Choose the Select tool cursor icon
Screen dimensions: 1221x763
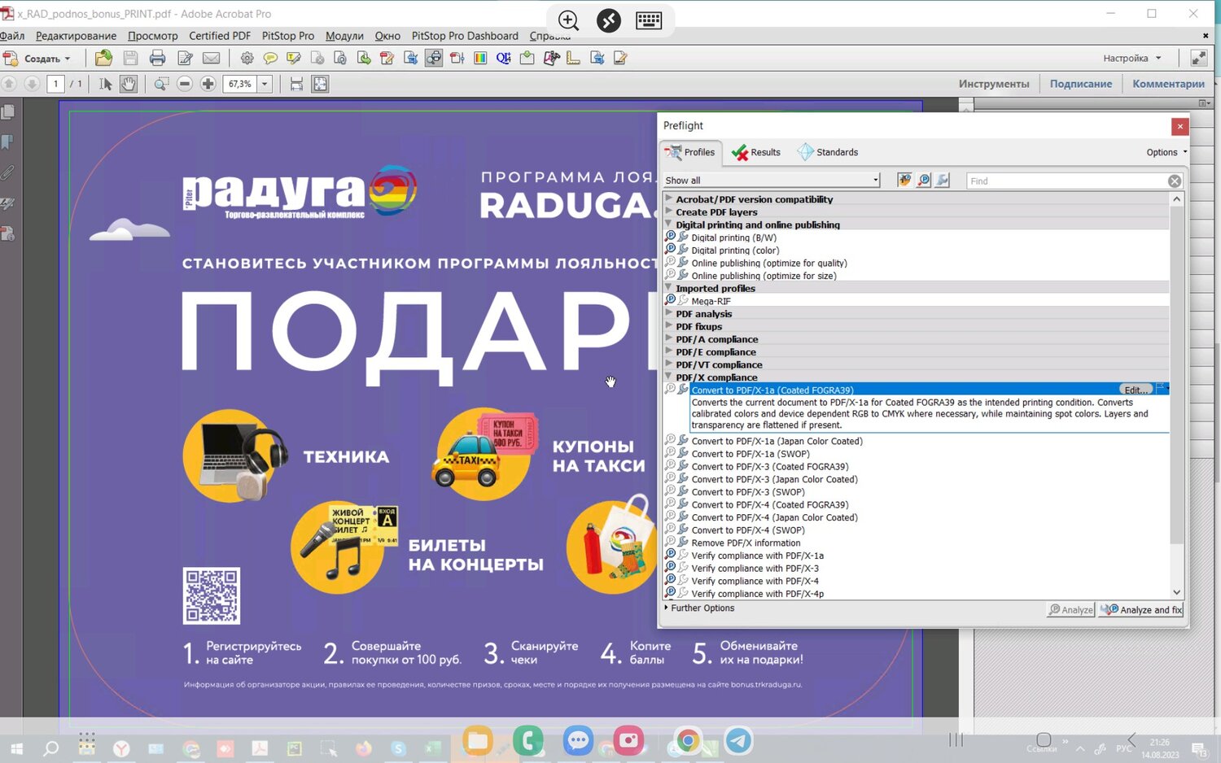pos(106,84)
